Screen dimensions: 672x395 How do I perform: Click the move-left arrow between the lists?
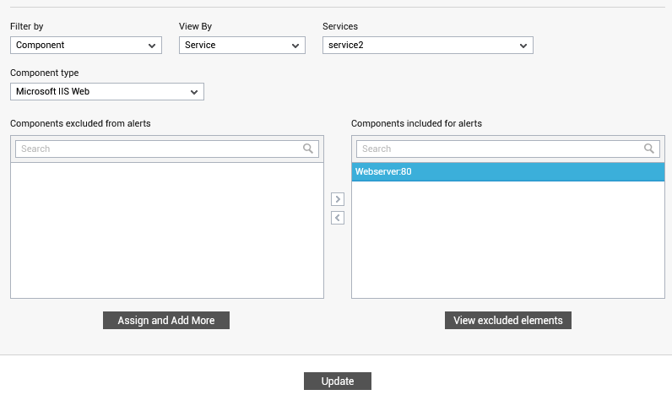(x=338, y=218)
